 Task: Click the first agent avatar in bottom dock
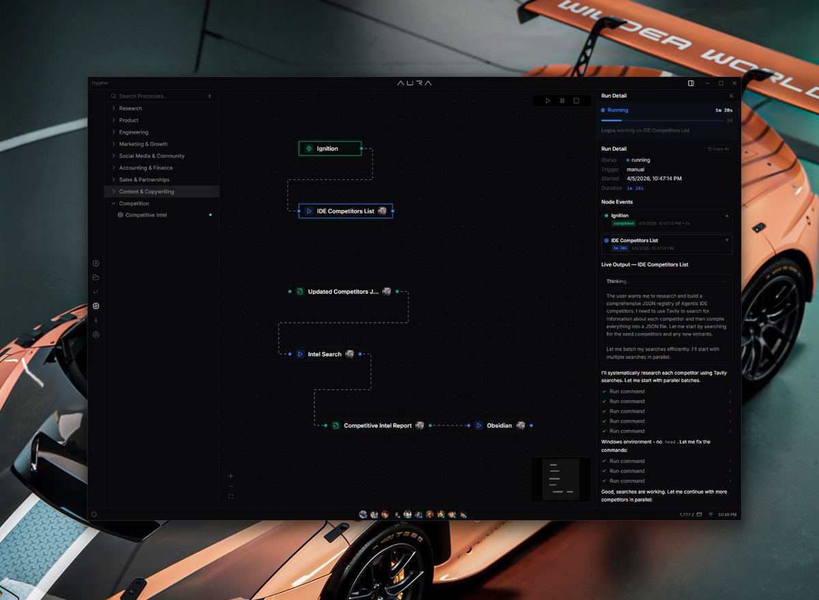coord(363,514)
